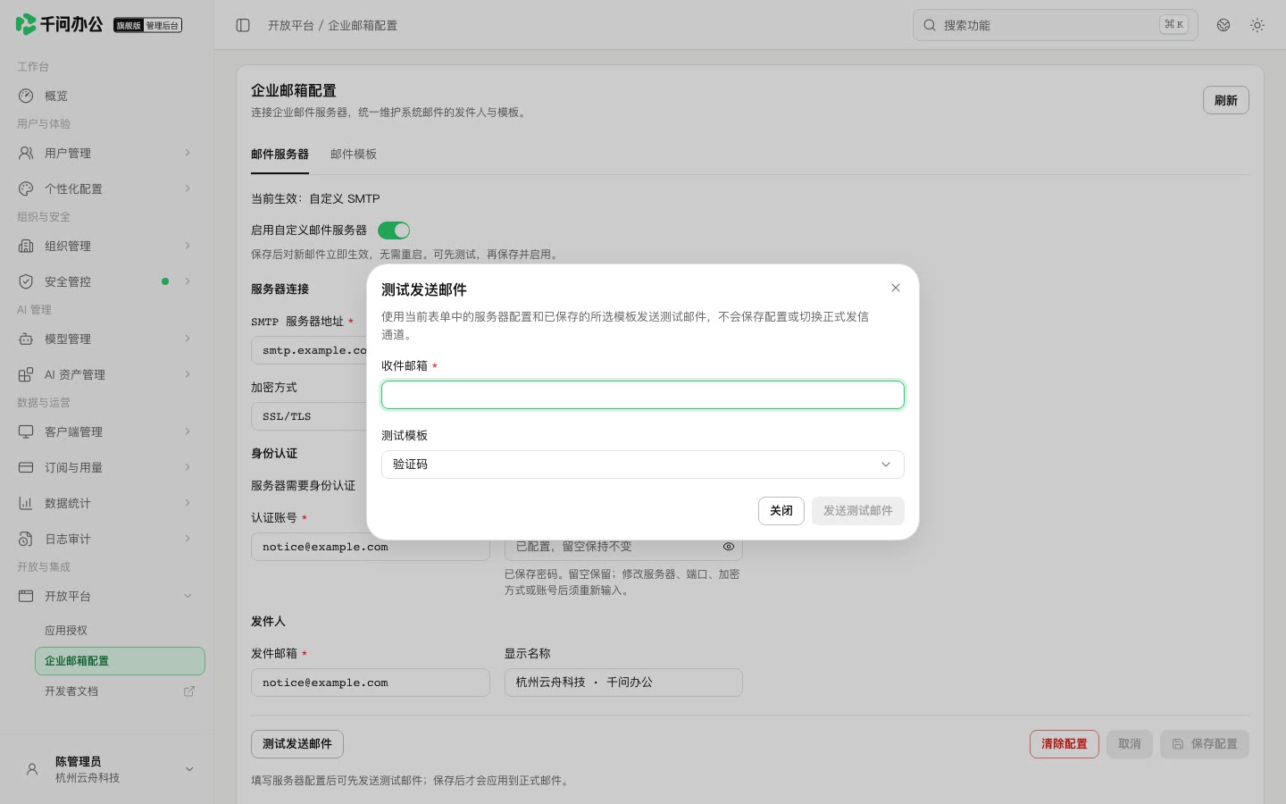This screenshot has height=804, width=1286.
Task: Click the AI 资产管理 blocks icon
Action: click(x=26, y=374)
